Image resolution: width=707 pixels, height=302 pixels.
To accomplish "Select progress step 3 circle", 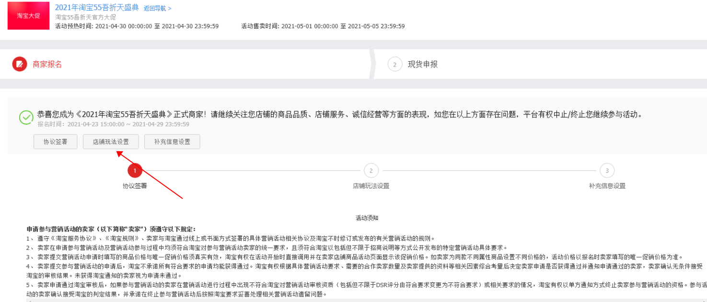I will click(607, 170).
